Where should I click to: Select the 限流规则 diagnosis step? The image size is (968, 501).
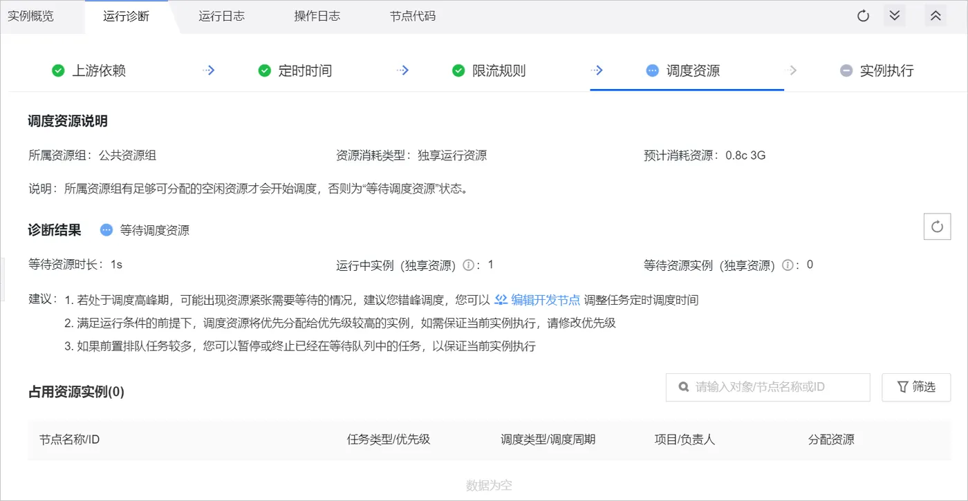pyautogui.click(x=488, y=70)
